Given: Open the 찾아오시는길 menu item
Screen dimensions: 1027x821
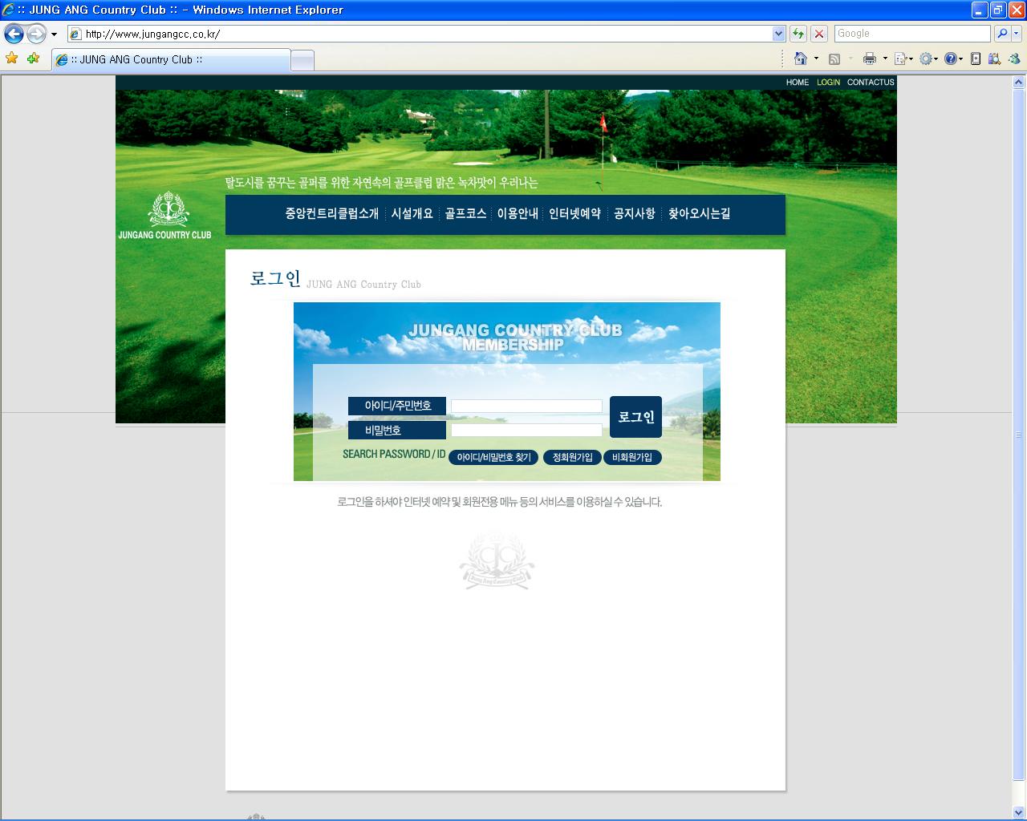Looking at the screenshot, I should [700, 213].
